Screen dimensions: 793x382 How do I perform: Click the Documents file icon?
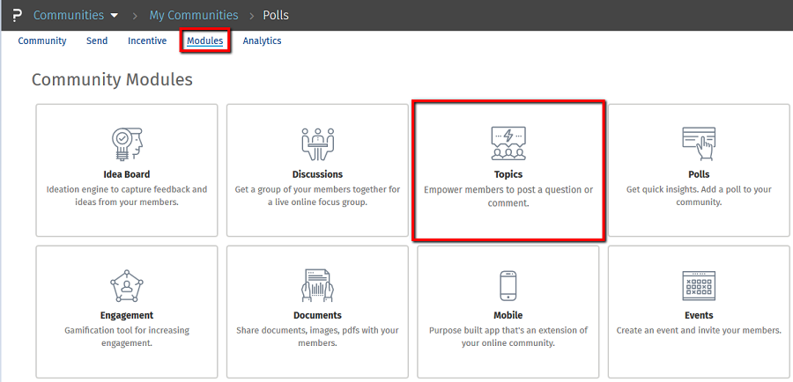(x=317, y=285)
